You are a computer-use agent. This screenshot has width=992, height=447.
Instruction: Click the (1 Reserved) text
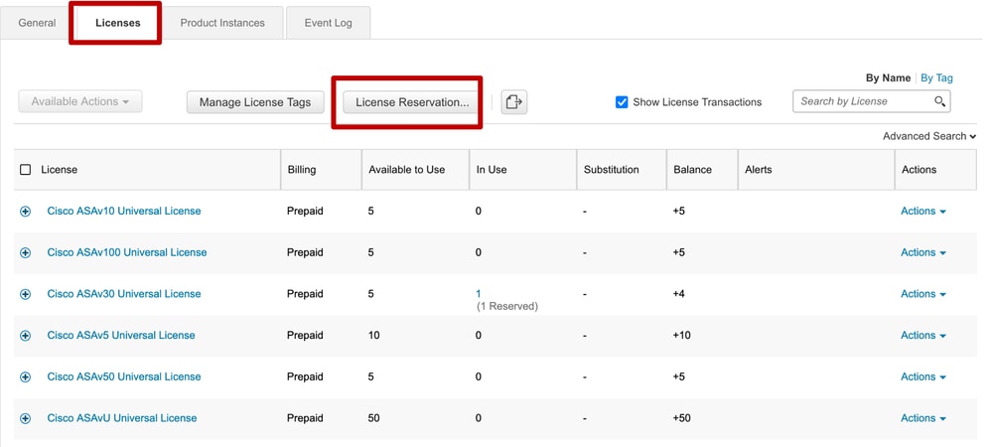506,306
